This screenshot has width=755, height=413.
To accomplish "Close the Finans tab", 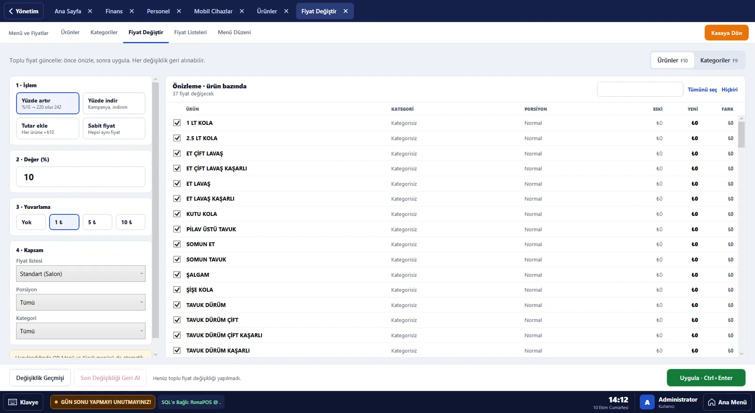I will (132, 11).
